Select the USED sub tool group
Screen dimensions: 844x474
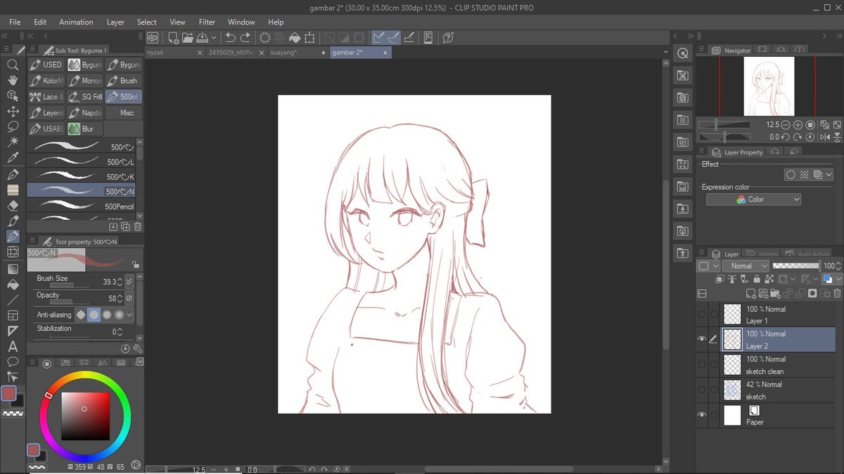click(46, 65)
